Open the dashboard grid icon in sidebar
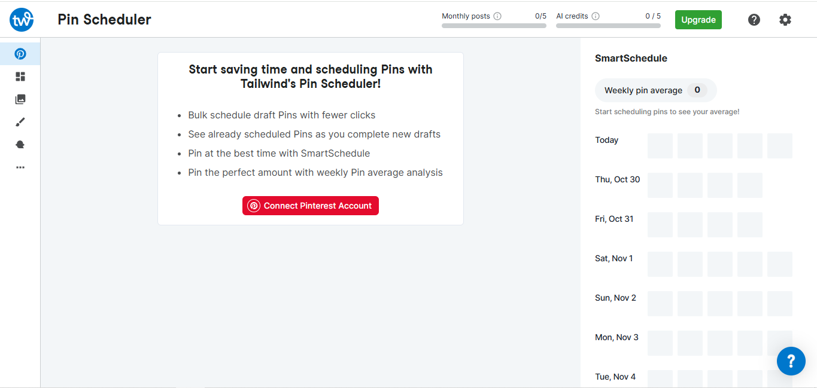 (20, 77)
